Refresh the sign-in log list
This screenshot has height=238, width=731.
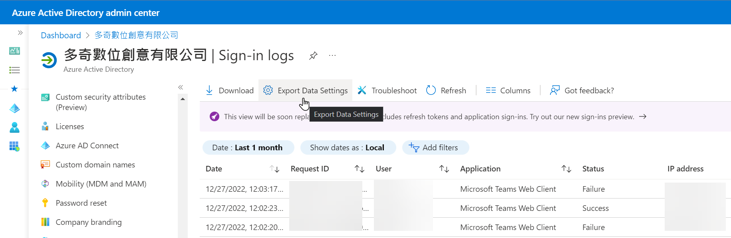pos(446,90)
